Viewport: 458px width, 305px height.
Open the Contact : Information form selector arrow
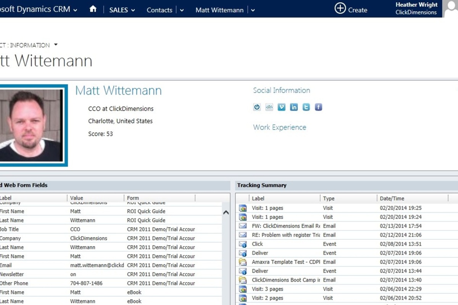[56, 45]
